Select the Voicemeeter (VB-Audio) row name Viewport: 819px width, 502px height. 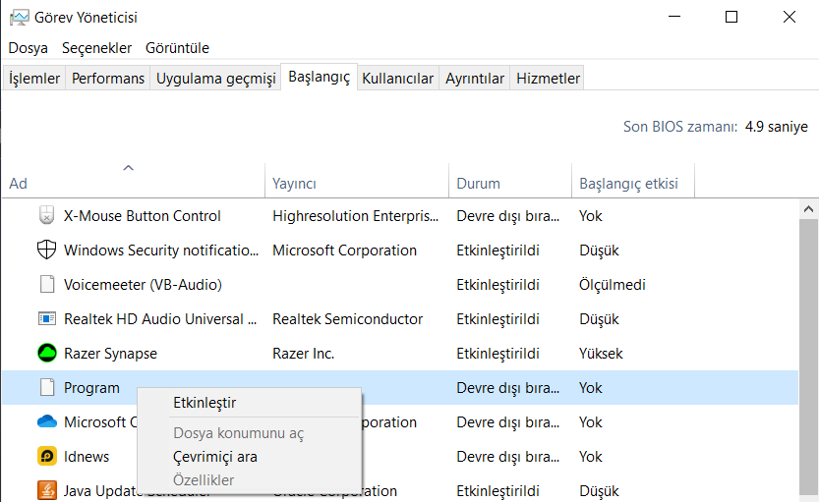143,285
